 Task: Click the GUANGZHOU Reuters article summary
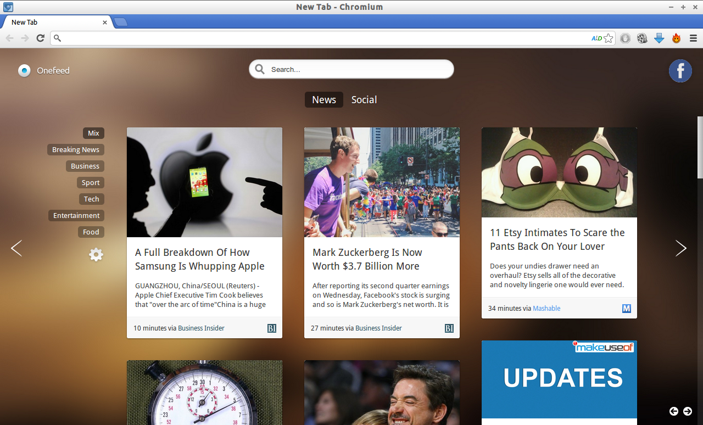[200, 295]
